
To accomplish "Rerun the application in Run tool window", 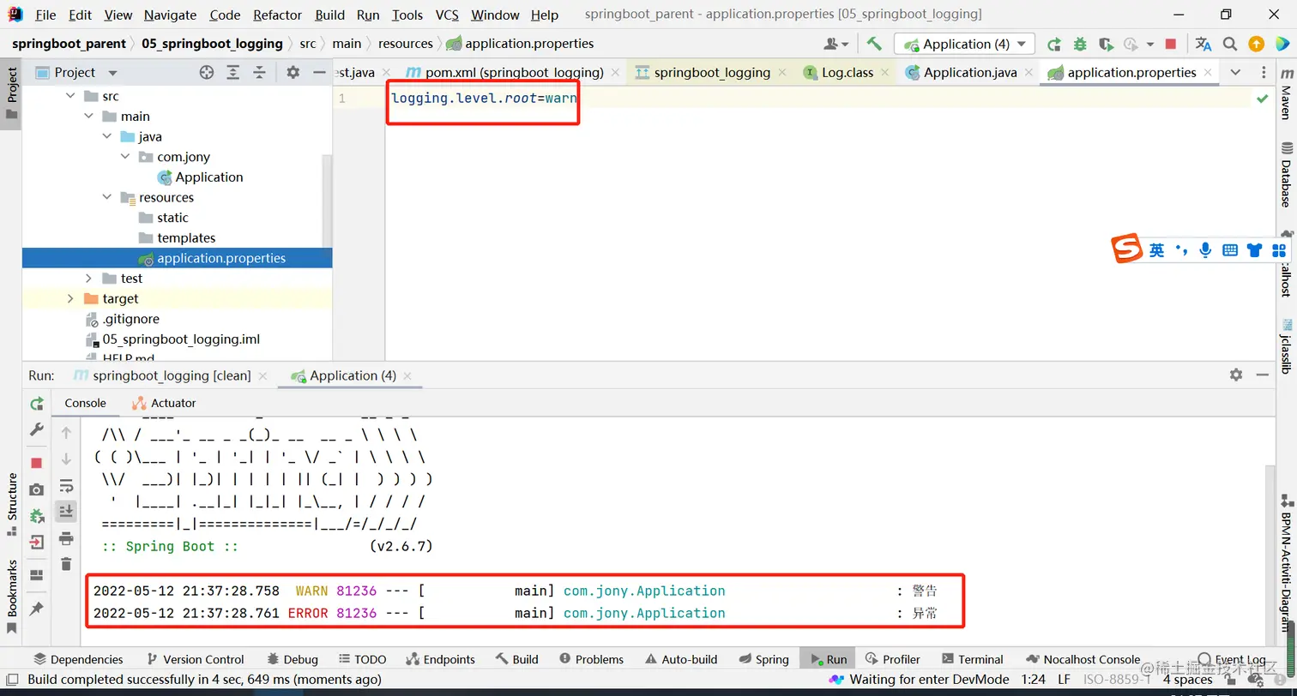I will (x=36, y=404).
